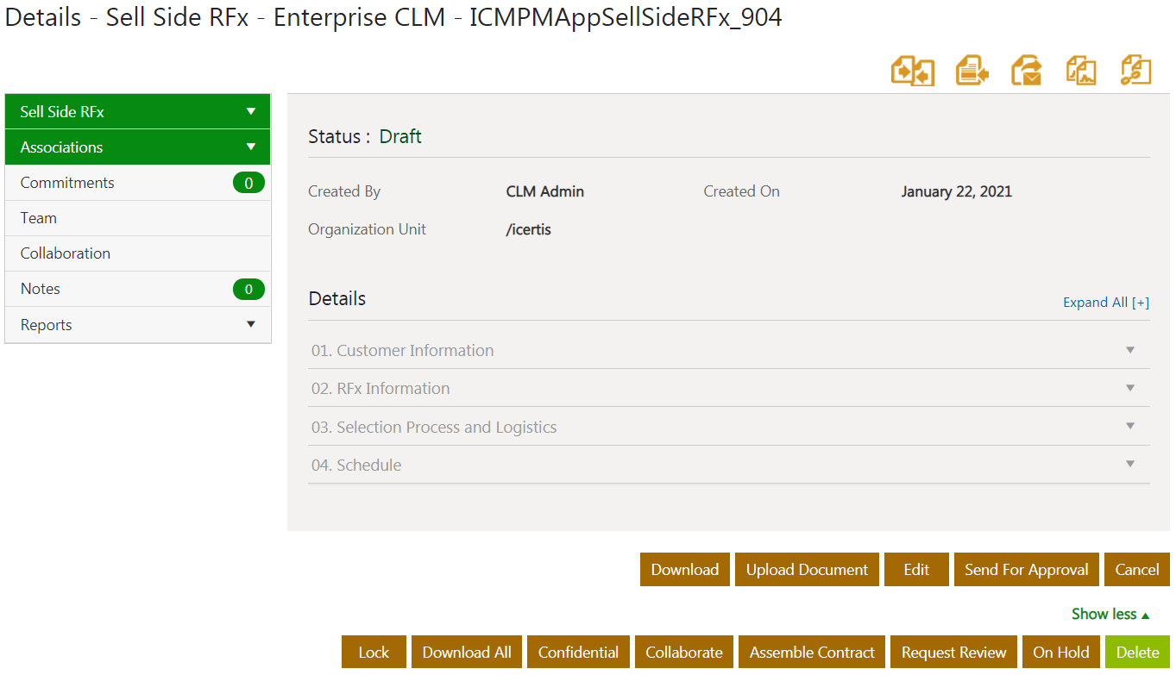The image size is (1176, 675).
Task: Open the Team item in sidebar
Action: [39, 218]
